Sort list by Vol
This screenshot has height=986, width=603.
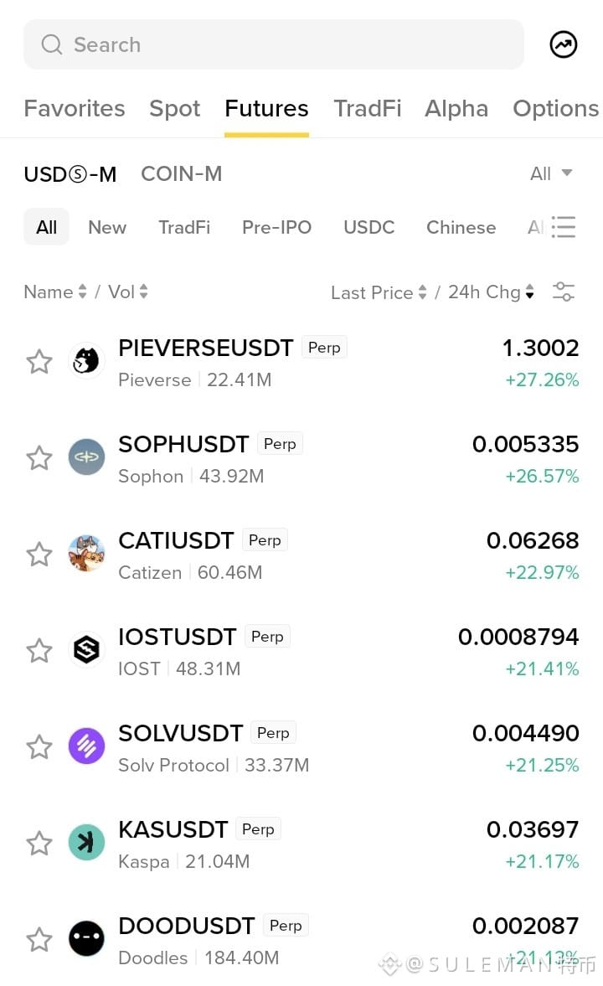click(x=127, y=292)
